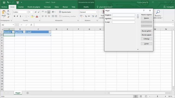The image size is (175, 98).
Task: Apply percent style
Action: pyautogui.click(x=86, y=16)
